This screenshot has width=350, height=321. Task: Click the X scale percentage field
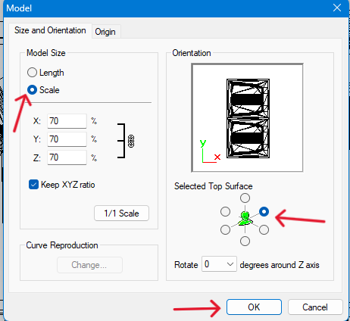67,121
